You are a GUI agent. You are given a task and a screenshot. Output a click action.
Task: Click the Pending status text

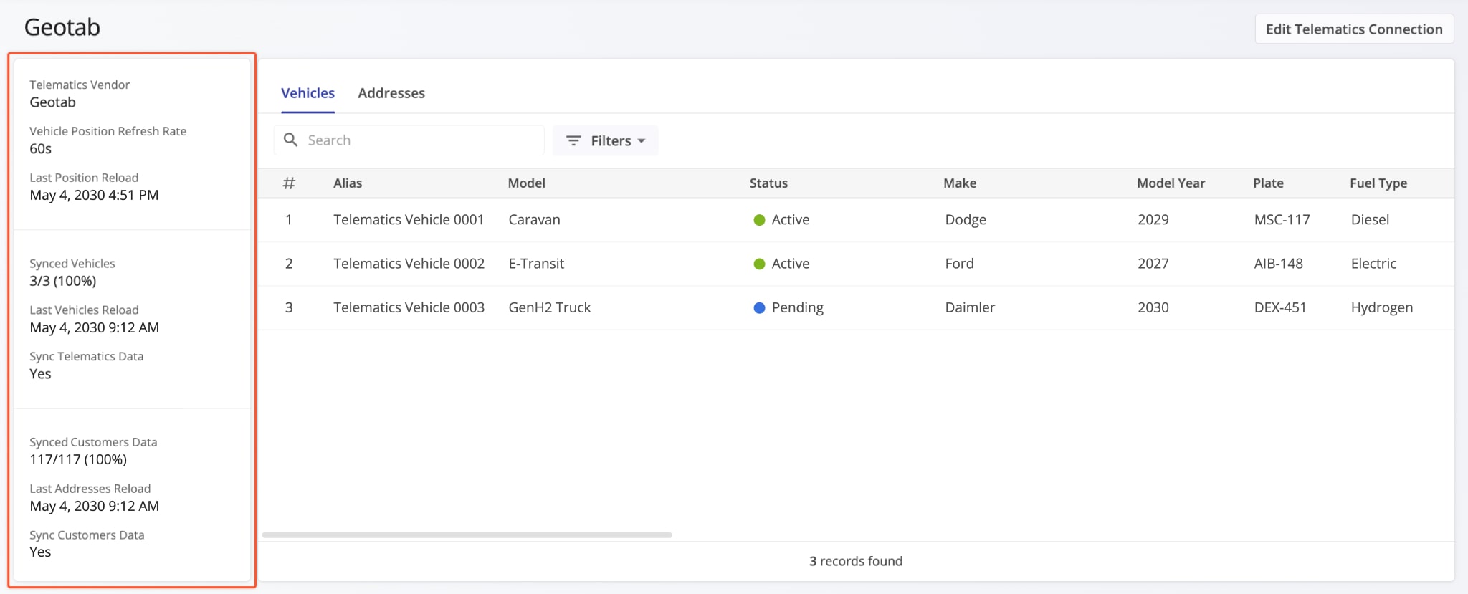(797, 307)
